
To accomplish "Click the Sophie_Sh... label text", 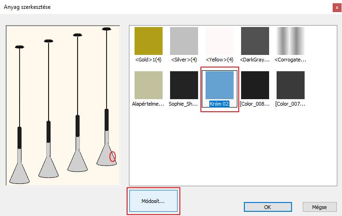I will coord(183,104).
